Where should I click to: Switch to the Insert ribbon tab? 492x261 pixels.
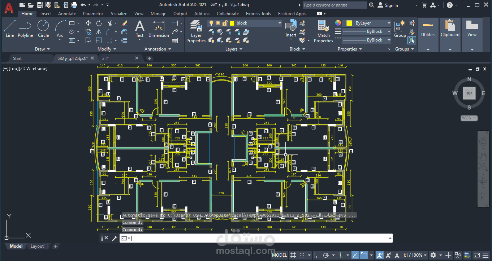(x=46, y=14)
